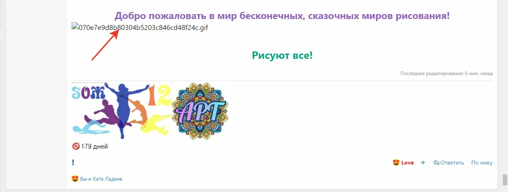Screen dimensions: 508x192
Task: Click the page vertical scrollbar thumb
Action: tap(505, 179)
